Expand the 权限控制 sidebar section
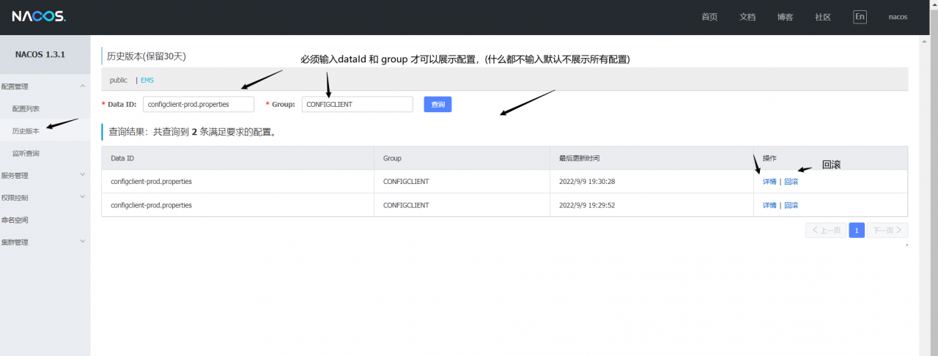Image resolution: width=938 pixels, height=356 pixels. coord(45,197)
